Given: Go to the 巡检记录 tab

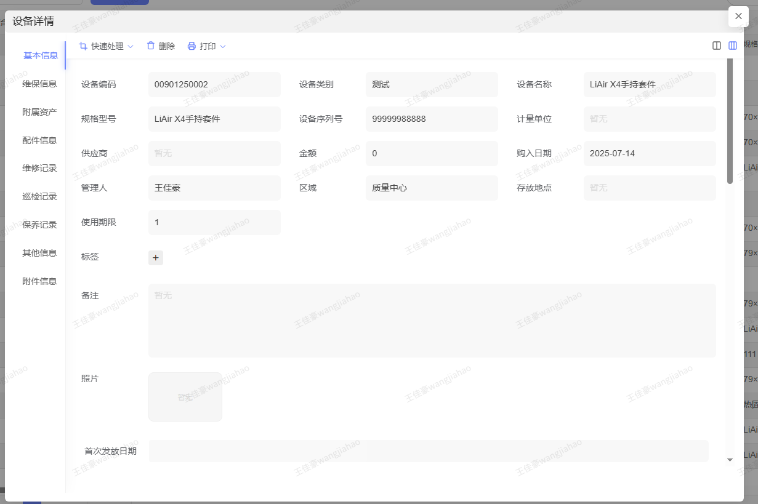Looking at the screenshot, I should (39, 196).
